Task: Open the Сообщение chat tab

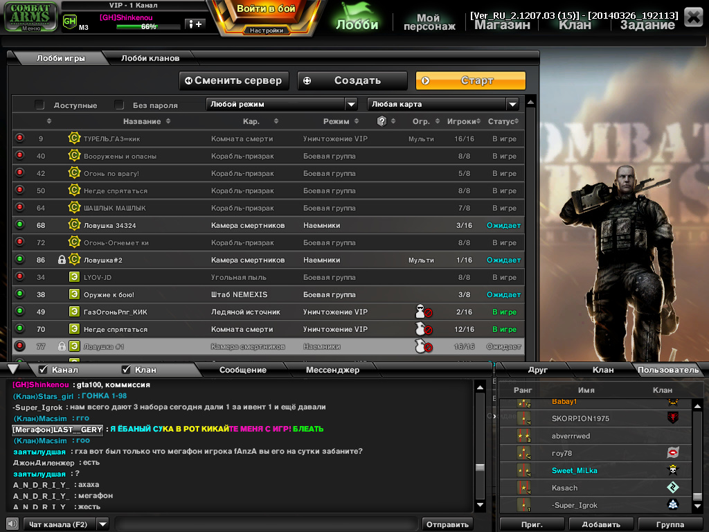Action: (243, 370)
